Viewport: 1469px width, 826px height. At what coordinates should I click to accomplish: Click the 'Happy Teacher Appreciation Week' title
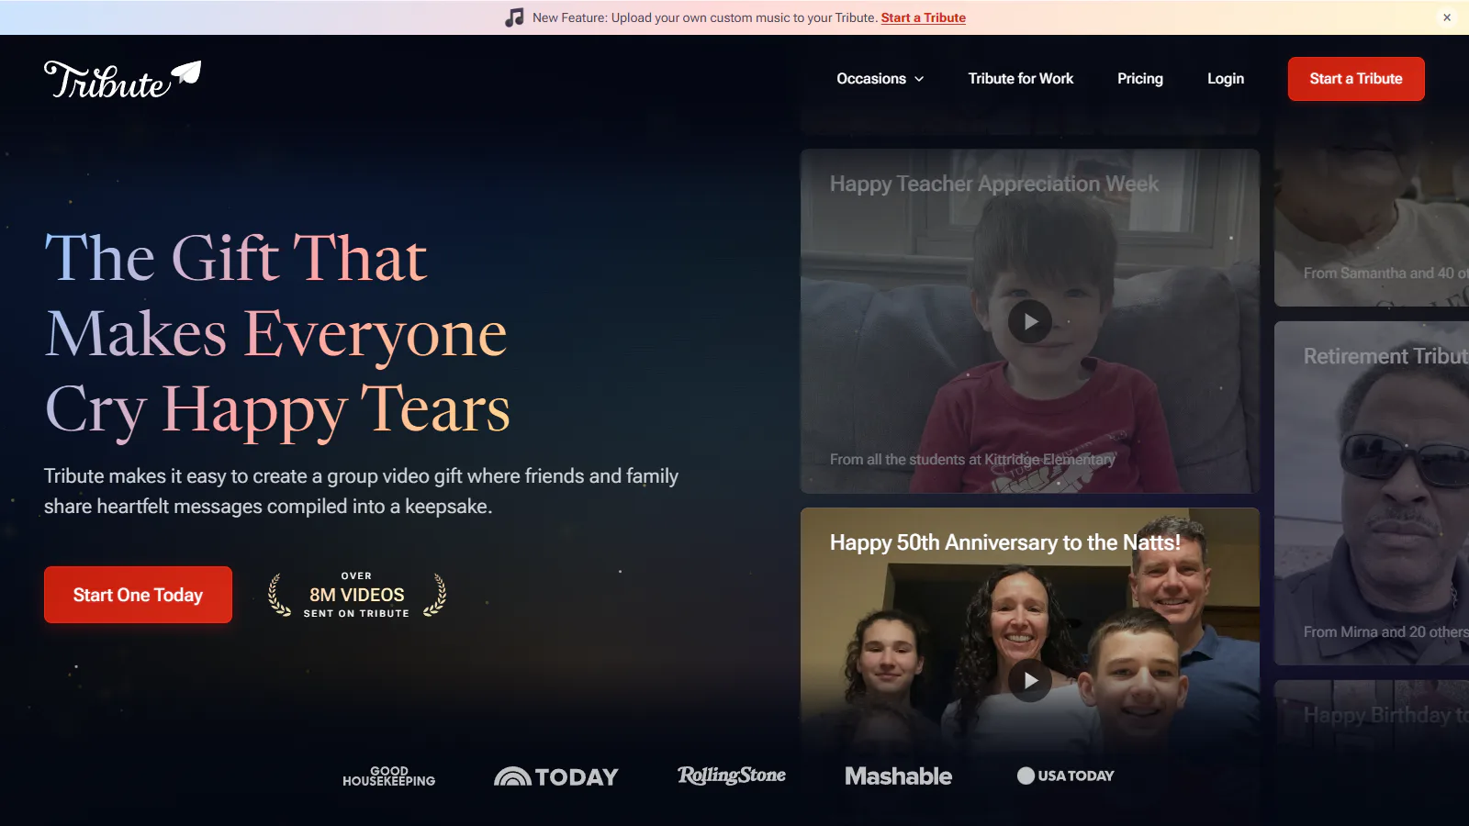click(x=994, y=184)
